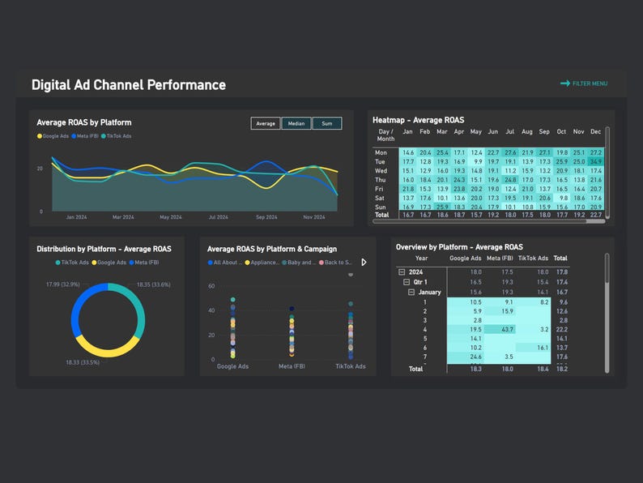Image resolution: width=643 pixels, height=483 pixels.
Task: Click Meta (FB) axis label in campaign chart
Action: pos(292,366)
